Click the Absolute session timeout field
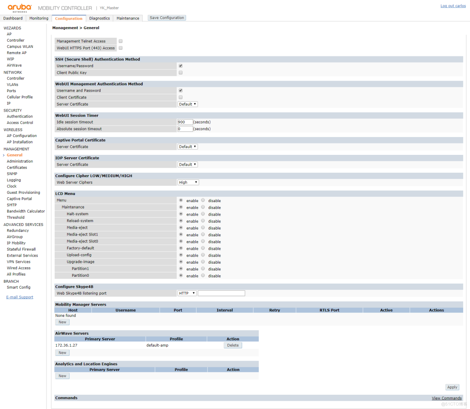The image size is (470, 409). pyautogui.click(x=185, y=129)
